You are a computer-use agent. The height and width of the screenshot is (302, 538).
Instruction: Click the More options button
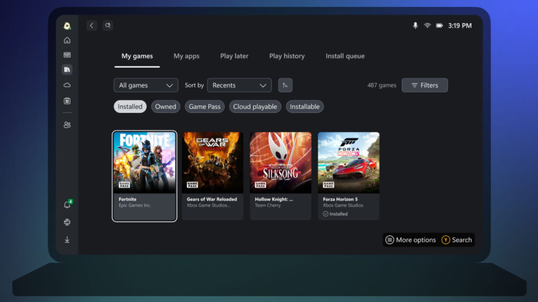coord(410,240)
